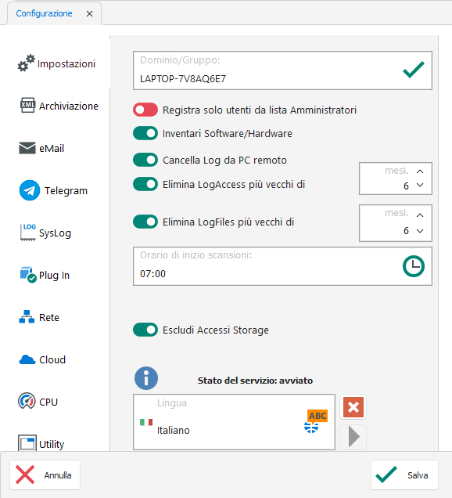Screen dimensions: 452x498
Task: Select the Plug In section icon
Action: pyautogui.click(x=28, y=274)
